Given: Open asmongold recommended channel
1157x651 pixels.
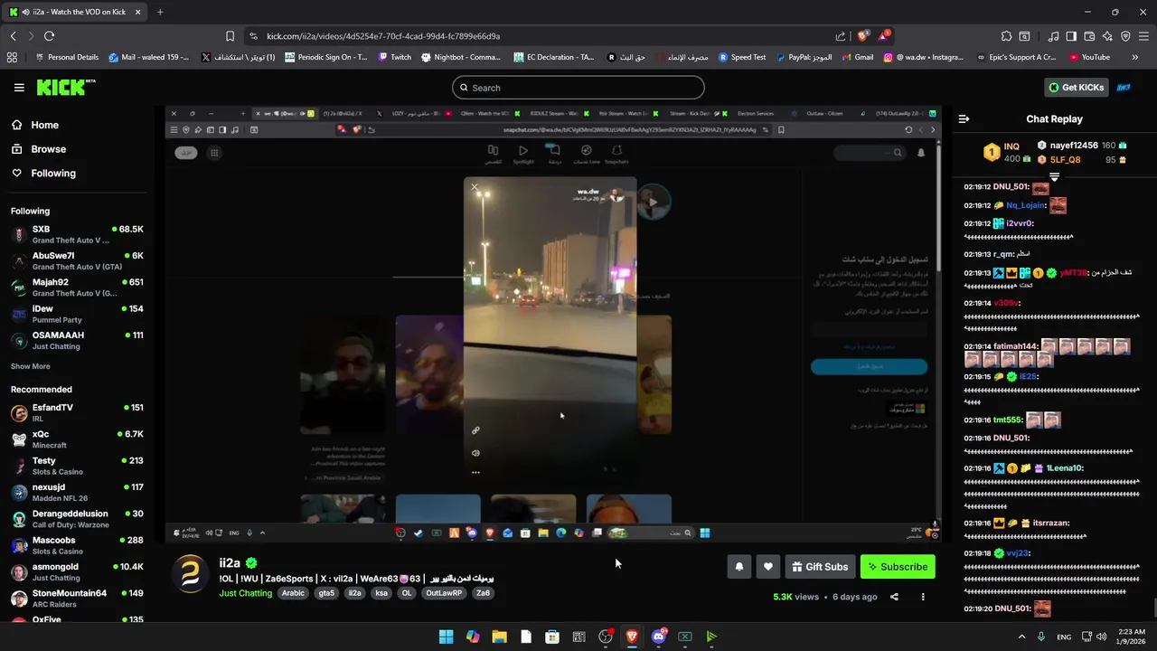Looking at the screenshot, I should (77, 572).
